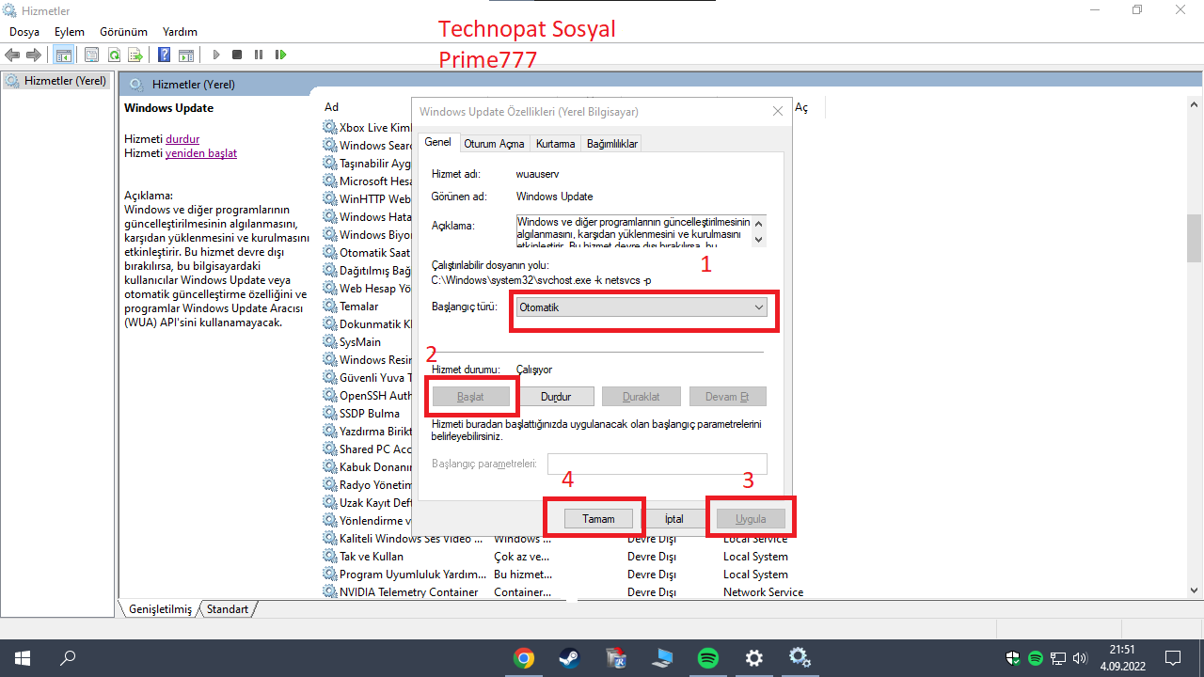Open the Yardım menu
This screenshot has height=677, width=1204.
coord(180,32)
